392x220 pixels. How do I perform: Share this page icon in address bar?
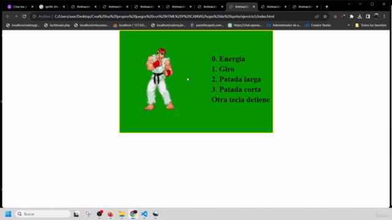(x=317, y=16)
